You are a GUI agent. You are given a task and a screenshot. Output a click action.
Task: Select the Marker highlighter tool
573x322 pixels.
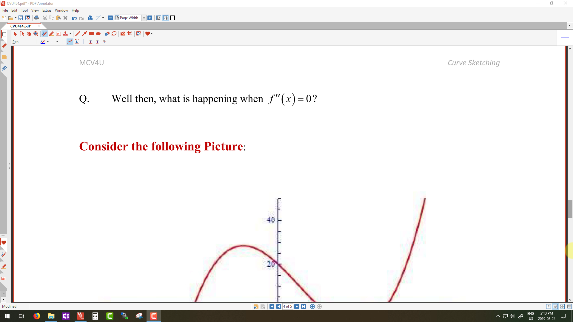(x=52, y=34)
